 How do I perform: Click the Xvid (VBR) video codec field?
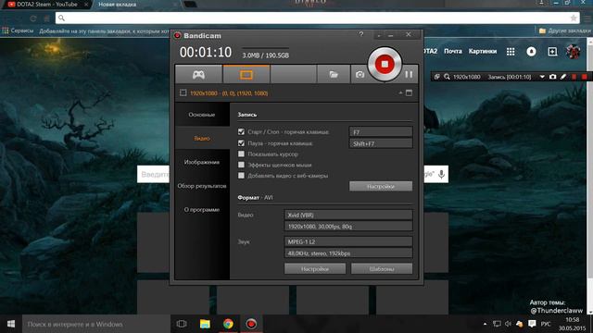tap(348, 215)
